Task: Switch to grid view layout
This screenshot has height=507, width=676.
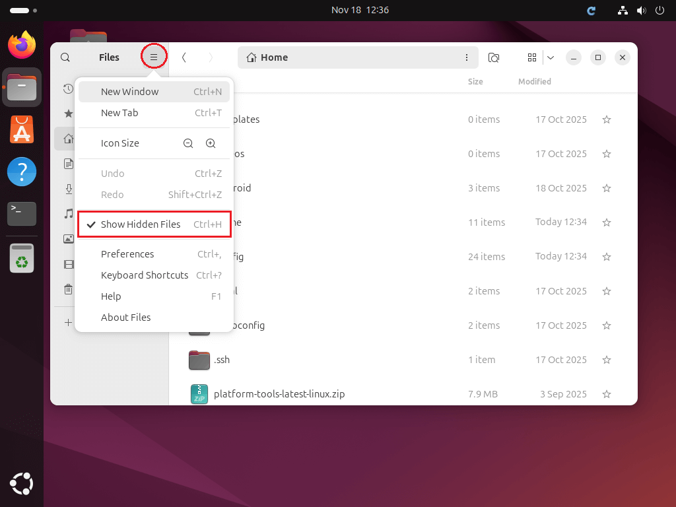Action: pos(532,57)
